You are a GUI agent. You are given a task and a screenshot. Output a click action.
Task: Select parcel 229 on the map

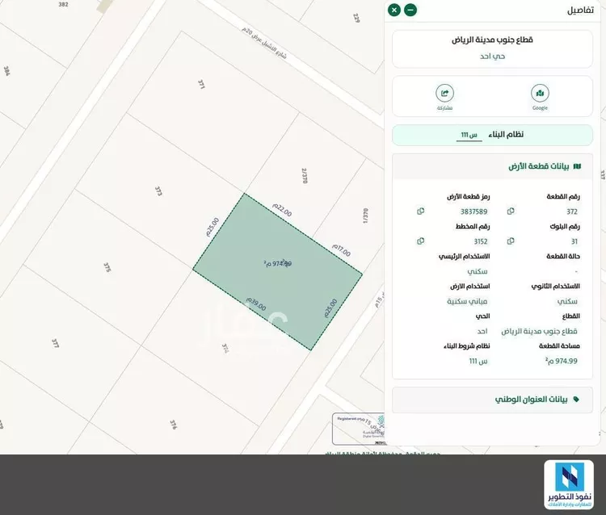(356, 18)
